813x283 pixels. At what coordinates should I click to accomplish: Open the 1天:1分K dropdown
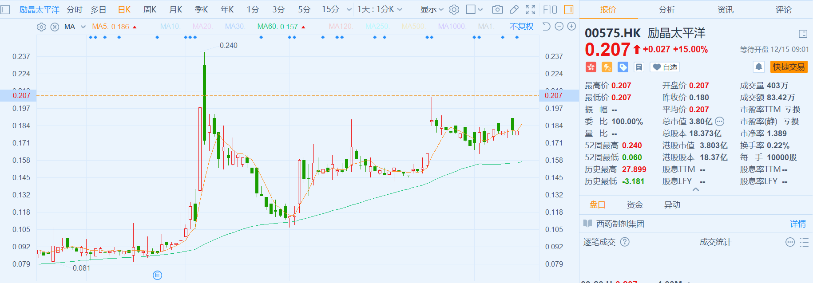pyautogui.click(x=380, y=9)
